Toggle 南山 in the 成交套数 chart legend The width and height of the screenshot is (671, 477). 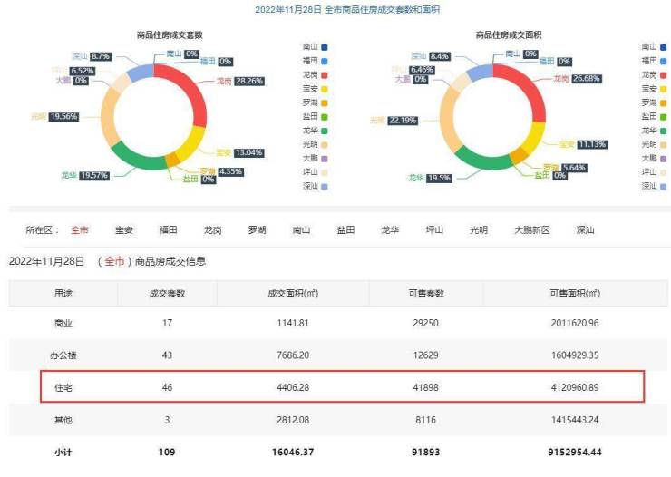click(x=311, y=46)
